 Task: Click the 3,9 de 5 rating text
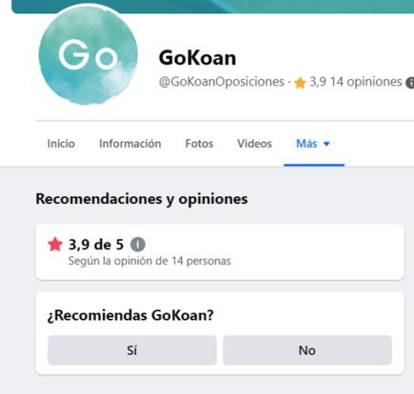96,245
